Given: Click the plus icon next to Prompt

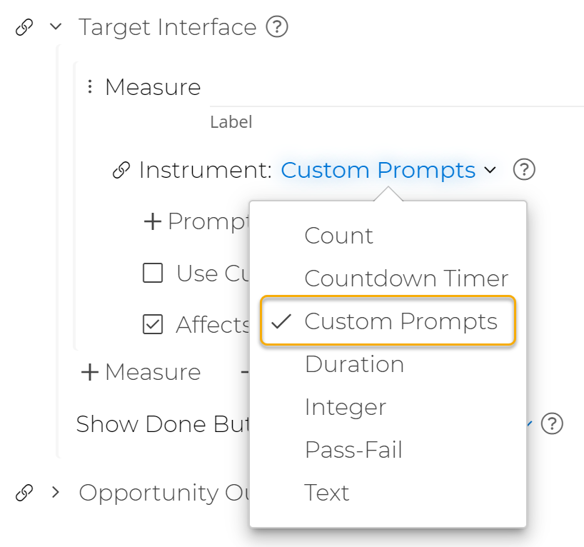Looking at the screenshot, I should point(152,221).
